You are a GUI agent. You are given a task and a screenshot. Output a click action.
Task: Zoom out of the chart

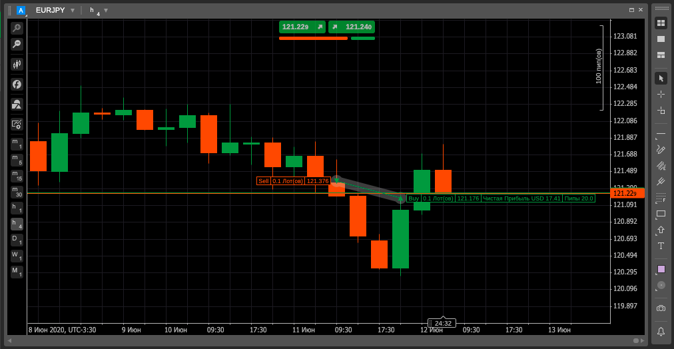[x=17, y=44]
